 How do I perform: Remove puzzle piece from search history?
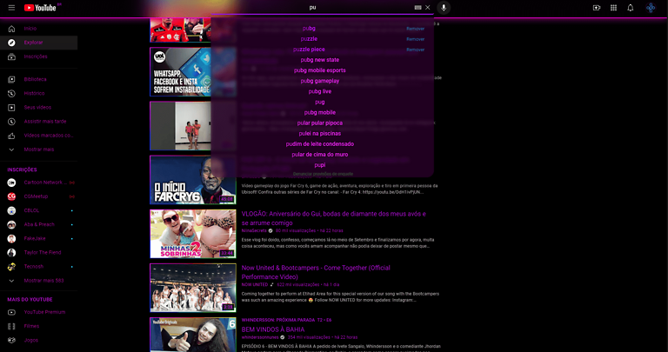click(x=416, y=50)
